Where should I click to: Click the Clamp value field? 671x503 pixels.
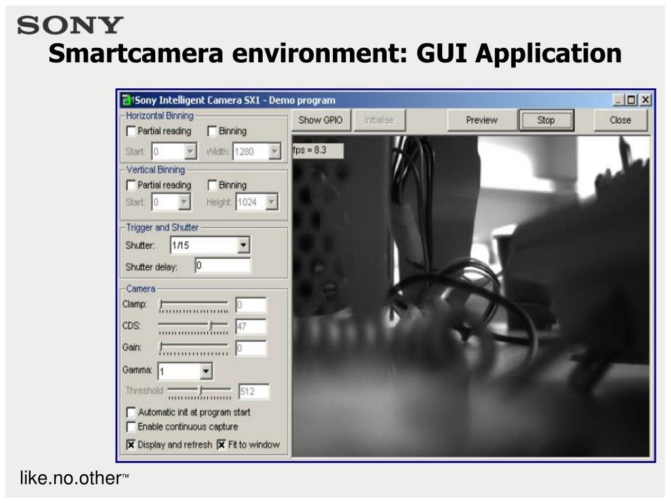tap(251, 305)
